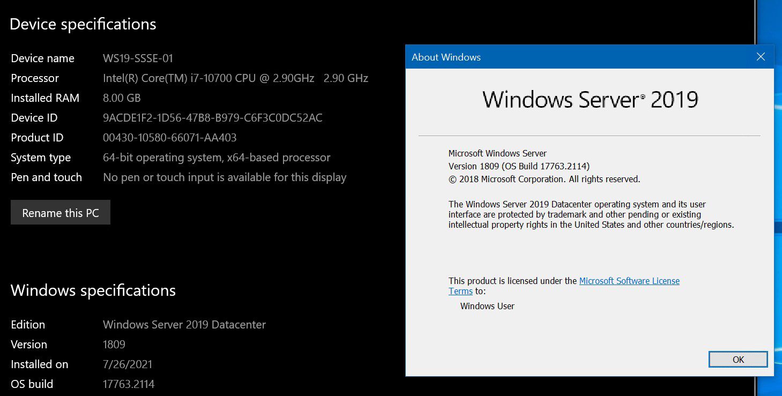Click the Device specifications heading

pyautogui.click(x=83, y=24)
